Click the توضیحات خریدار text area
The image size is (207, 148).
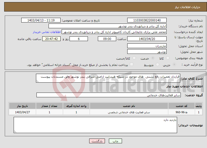(95, 125)
